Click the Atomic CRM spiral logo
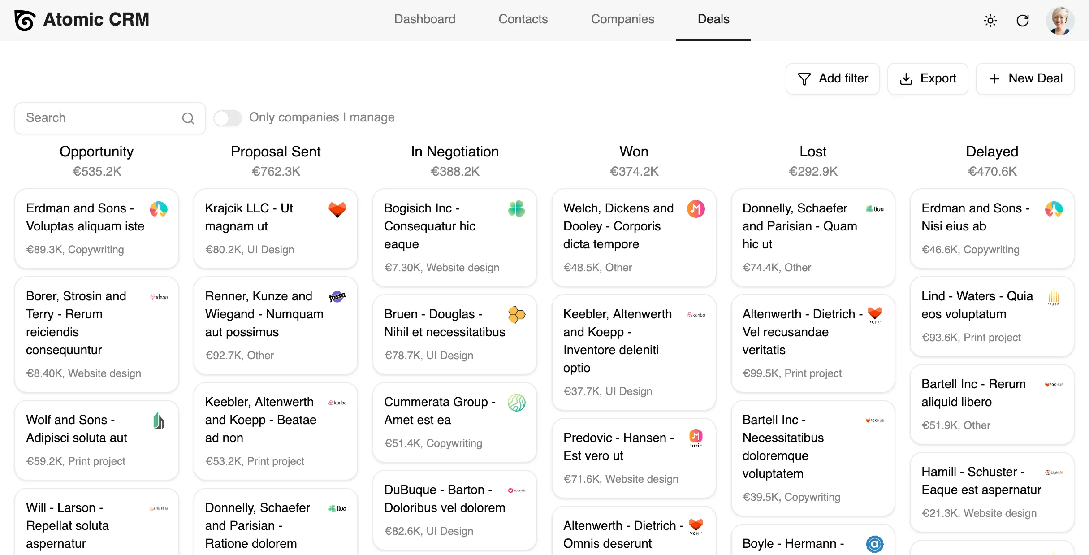This screenshot has height=555, width=1089. coord(25,20)
